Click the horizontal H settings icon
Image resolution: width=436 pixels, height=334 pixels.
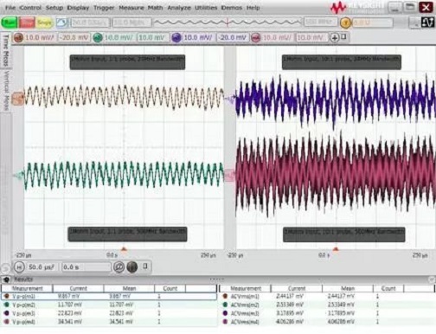[19, 267]
